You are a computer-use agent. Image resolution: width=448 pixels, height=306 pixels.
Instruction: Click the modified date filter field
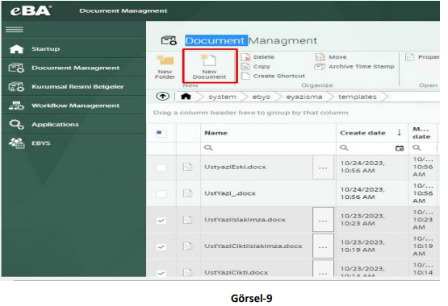[423, 148]
